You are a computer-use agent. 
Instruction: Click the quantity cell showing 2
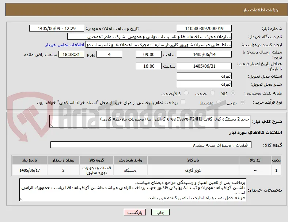tap(63, 170)
